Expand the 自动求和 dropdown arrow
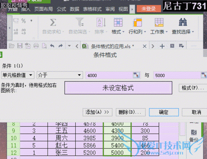 tap(63, 32)
